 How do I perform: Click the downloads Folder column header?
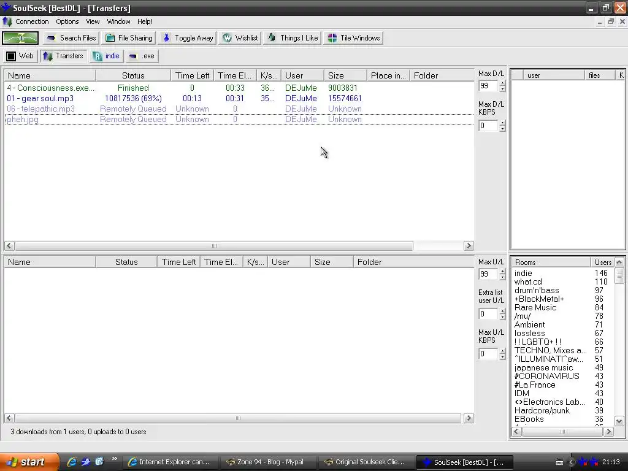[x=442, y=75]
